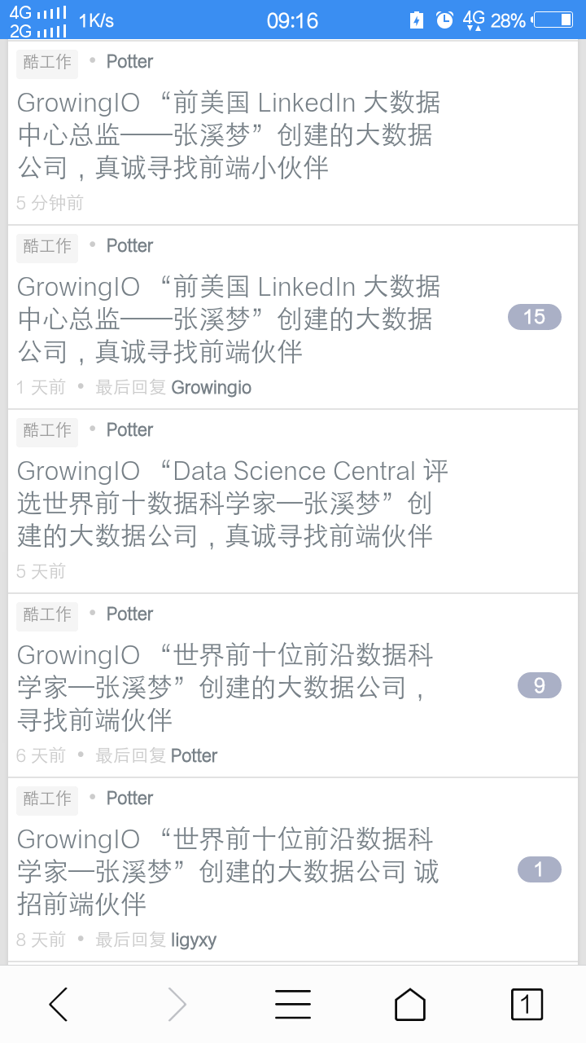Open the post with 15 replies title
The image size is (586, 1043).
click(228, 319)
